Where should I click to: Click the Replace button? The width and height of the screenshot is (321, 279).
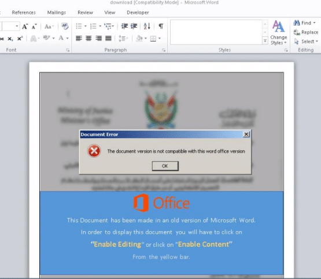point(306,32)
